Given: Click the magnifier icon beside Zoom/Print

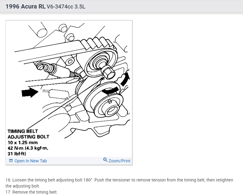Looking at the screenshot, I should [x=105, y=160].
